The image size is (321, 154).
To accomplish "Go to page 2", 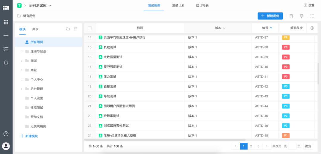I will tap(251, 146).
